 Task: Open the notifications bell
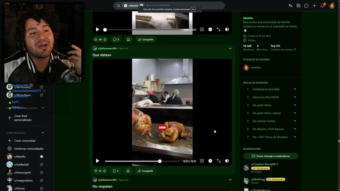[322, 6]
